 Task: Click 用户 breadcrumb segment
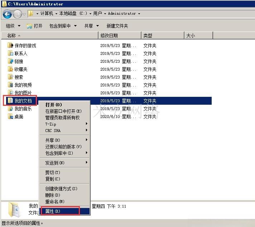click(97, 14)
